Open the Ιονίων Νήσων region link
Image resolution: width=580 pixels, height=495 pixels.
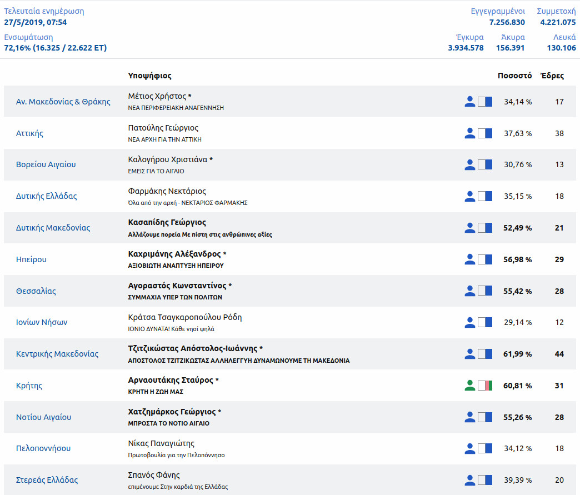pos(42,322)
